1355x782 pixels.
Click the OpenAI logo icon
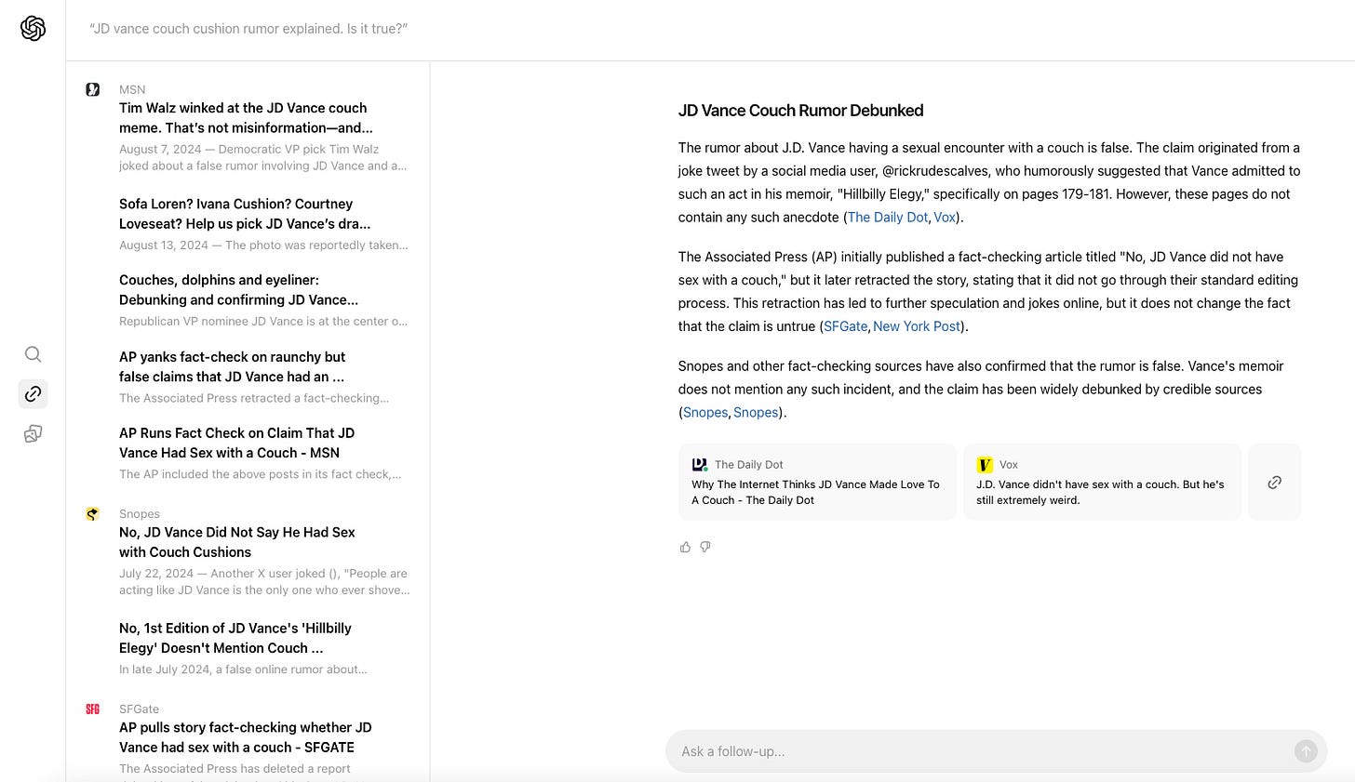tap(33, 29)
